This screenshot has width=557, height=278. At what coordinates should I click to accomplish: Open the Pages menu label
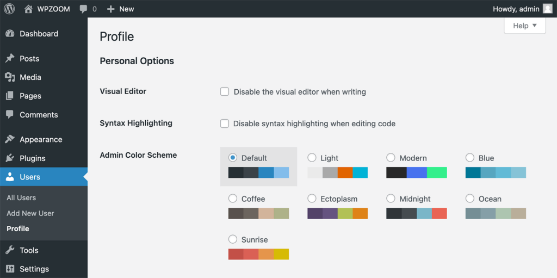tap(30, 96)
